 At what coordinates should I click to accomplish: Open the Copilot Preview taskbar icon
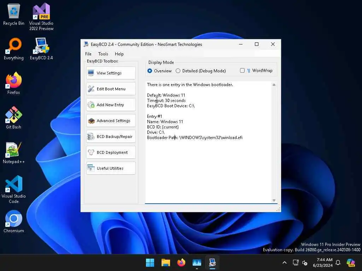tap(351, 263)
